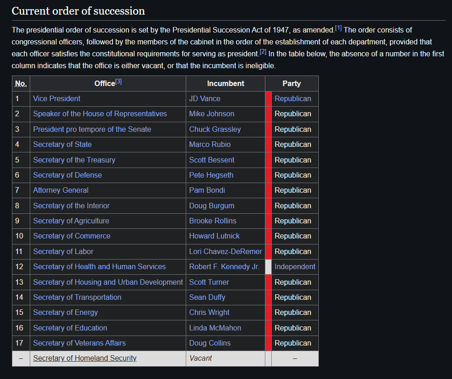Open the Secretary of Agriculture link

[x=71, y=221]
